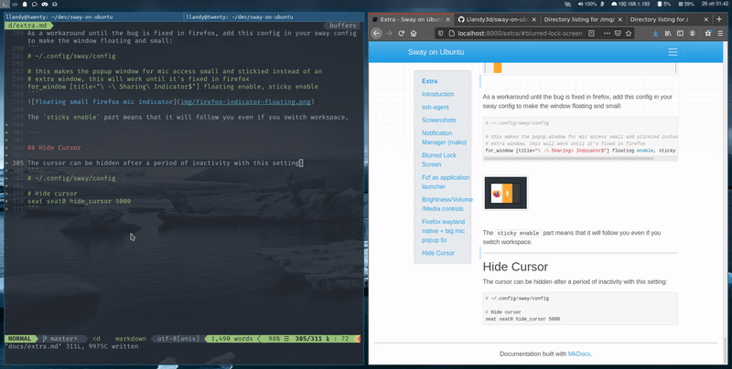Bookmark this page with the star
The height and width of the screenshot is (369, 732).
[629, 34]
